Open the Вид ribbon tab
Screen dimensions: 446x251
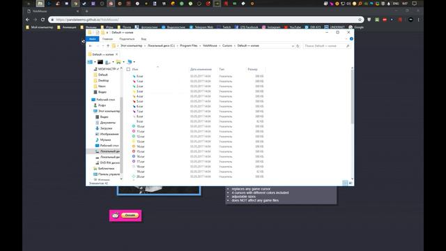point(144,39)
